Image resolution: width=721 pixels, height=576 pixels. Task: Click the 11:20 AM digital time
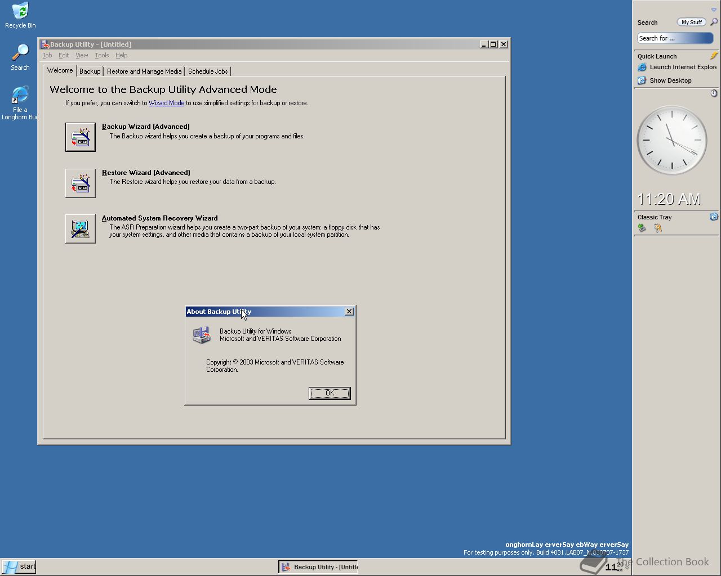click(x=669, y=199)
